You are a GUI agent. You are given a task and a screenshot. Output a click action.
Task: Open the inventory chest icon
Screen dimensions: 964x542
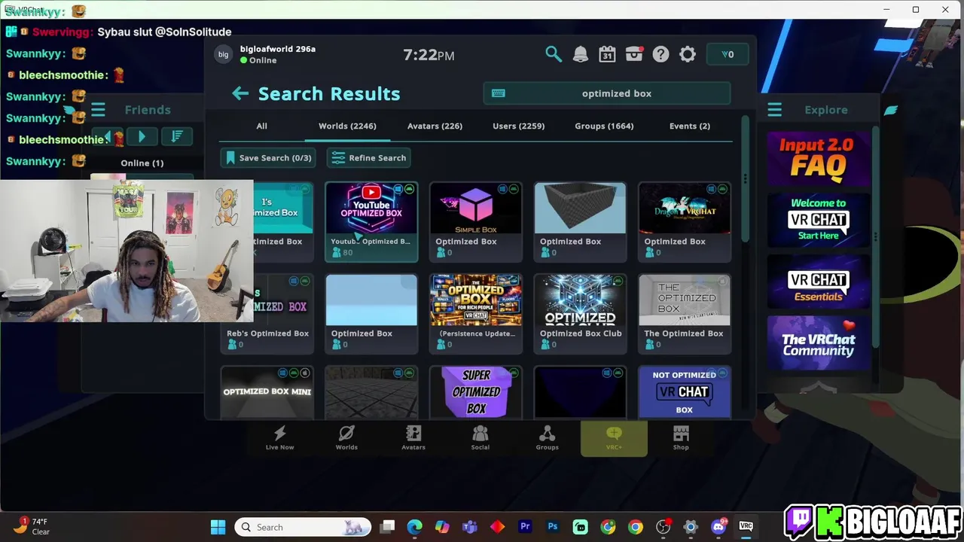[x=634, y=54]
